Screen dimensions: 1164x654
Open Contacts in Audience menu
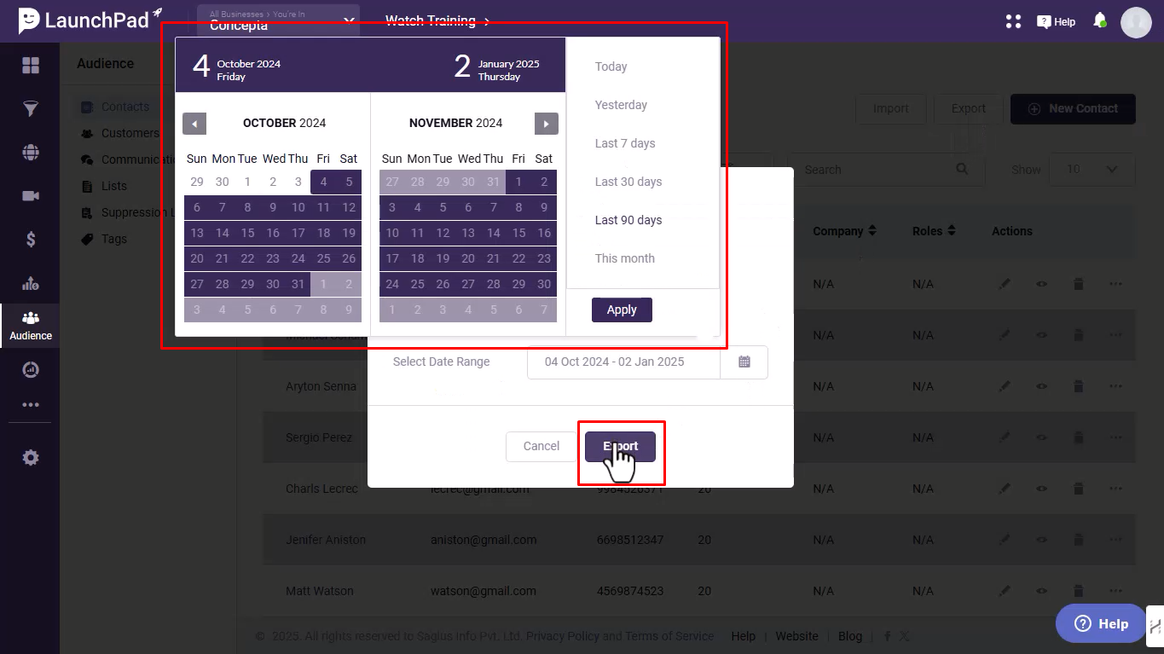(125, 107)
